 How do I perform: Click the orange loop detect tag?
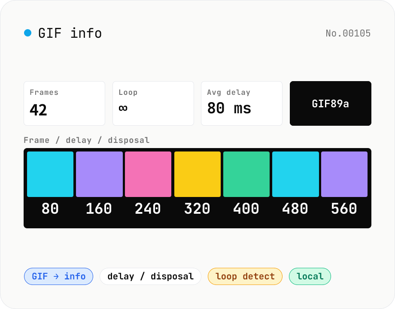(245, 276)
